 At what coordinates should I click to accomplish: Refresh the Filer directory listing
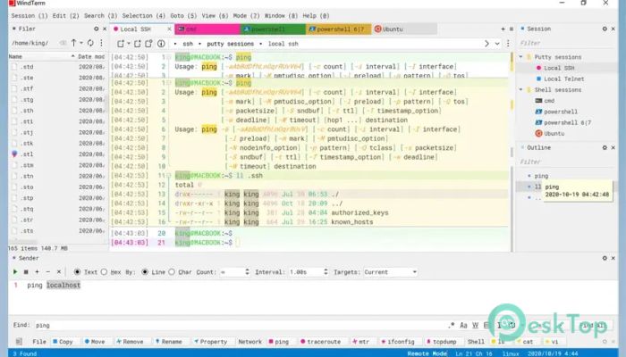coord(90,43)
